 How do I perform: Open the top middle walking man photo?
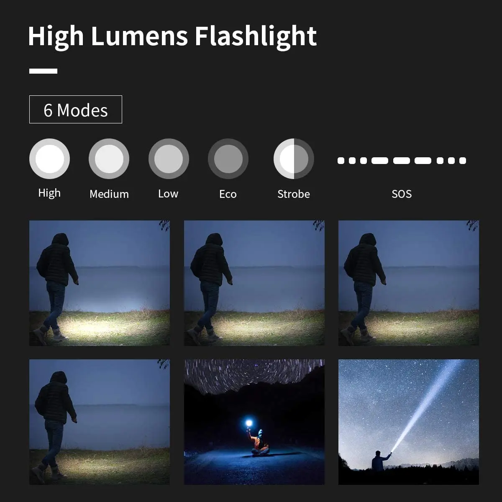tap(254, 283)
